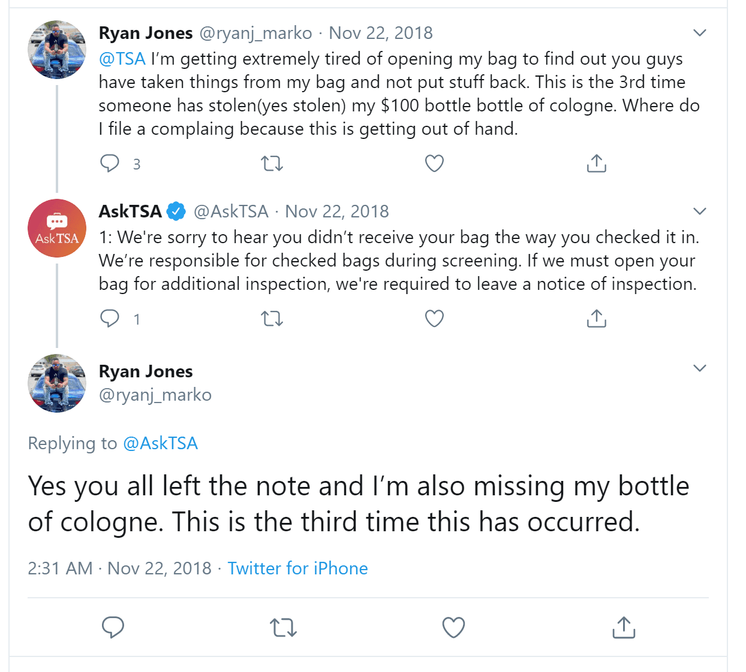Image resolution: width=746 pixels, height=672 pixels.
Task: Share the first tweet by Ryan Jones
Action: pos(597,164)
